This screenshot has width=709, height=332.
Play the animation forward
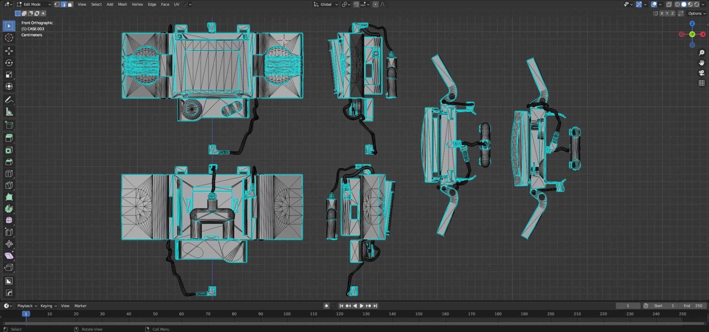pos(362,306)
